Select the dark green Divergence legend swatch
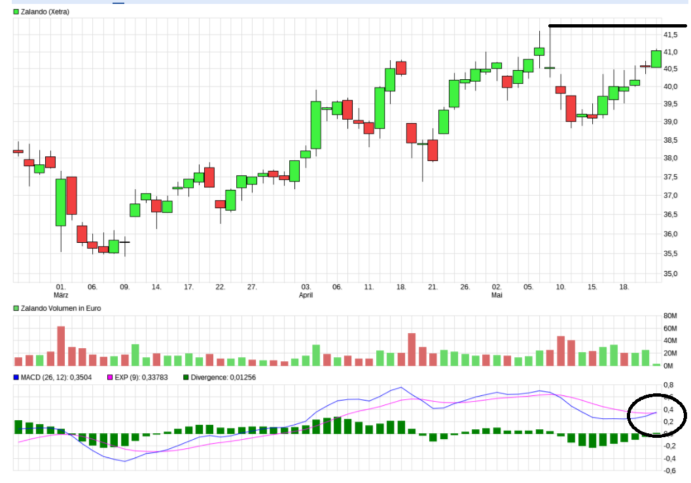The height and width of the screenshot is (483, 691). (x=186, y=377)
